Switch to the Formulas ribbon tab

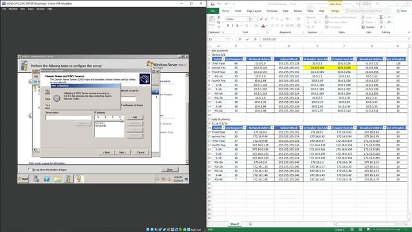(272, 11)
